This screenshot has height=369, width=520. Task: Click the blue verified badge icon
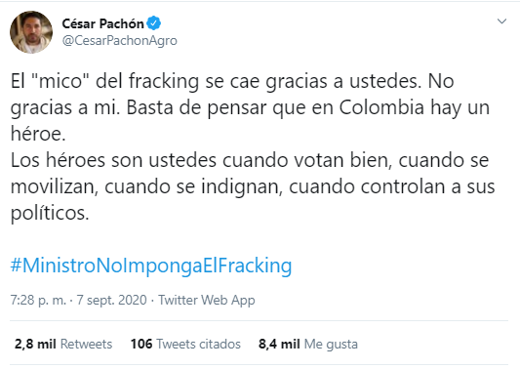click(153, 23)
